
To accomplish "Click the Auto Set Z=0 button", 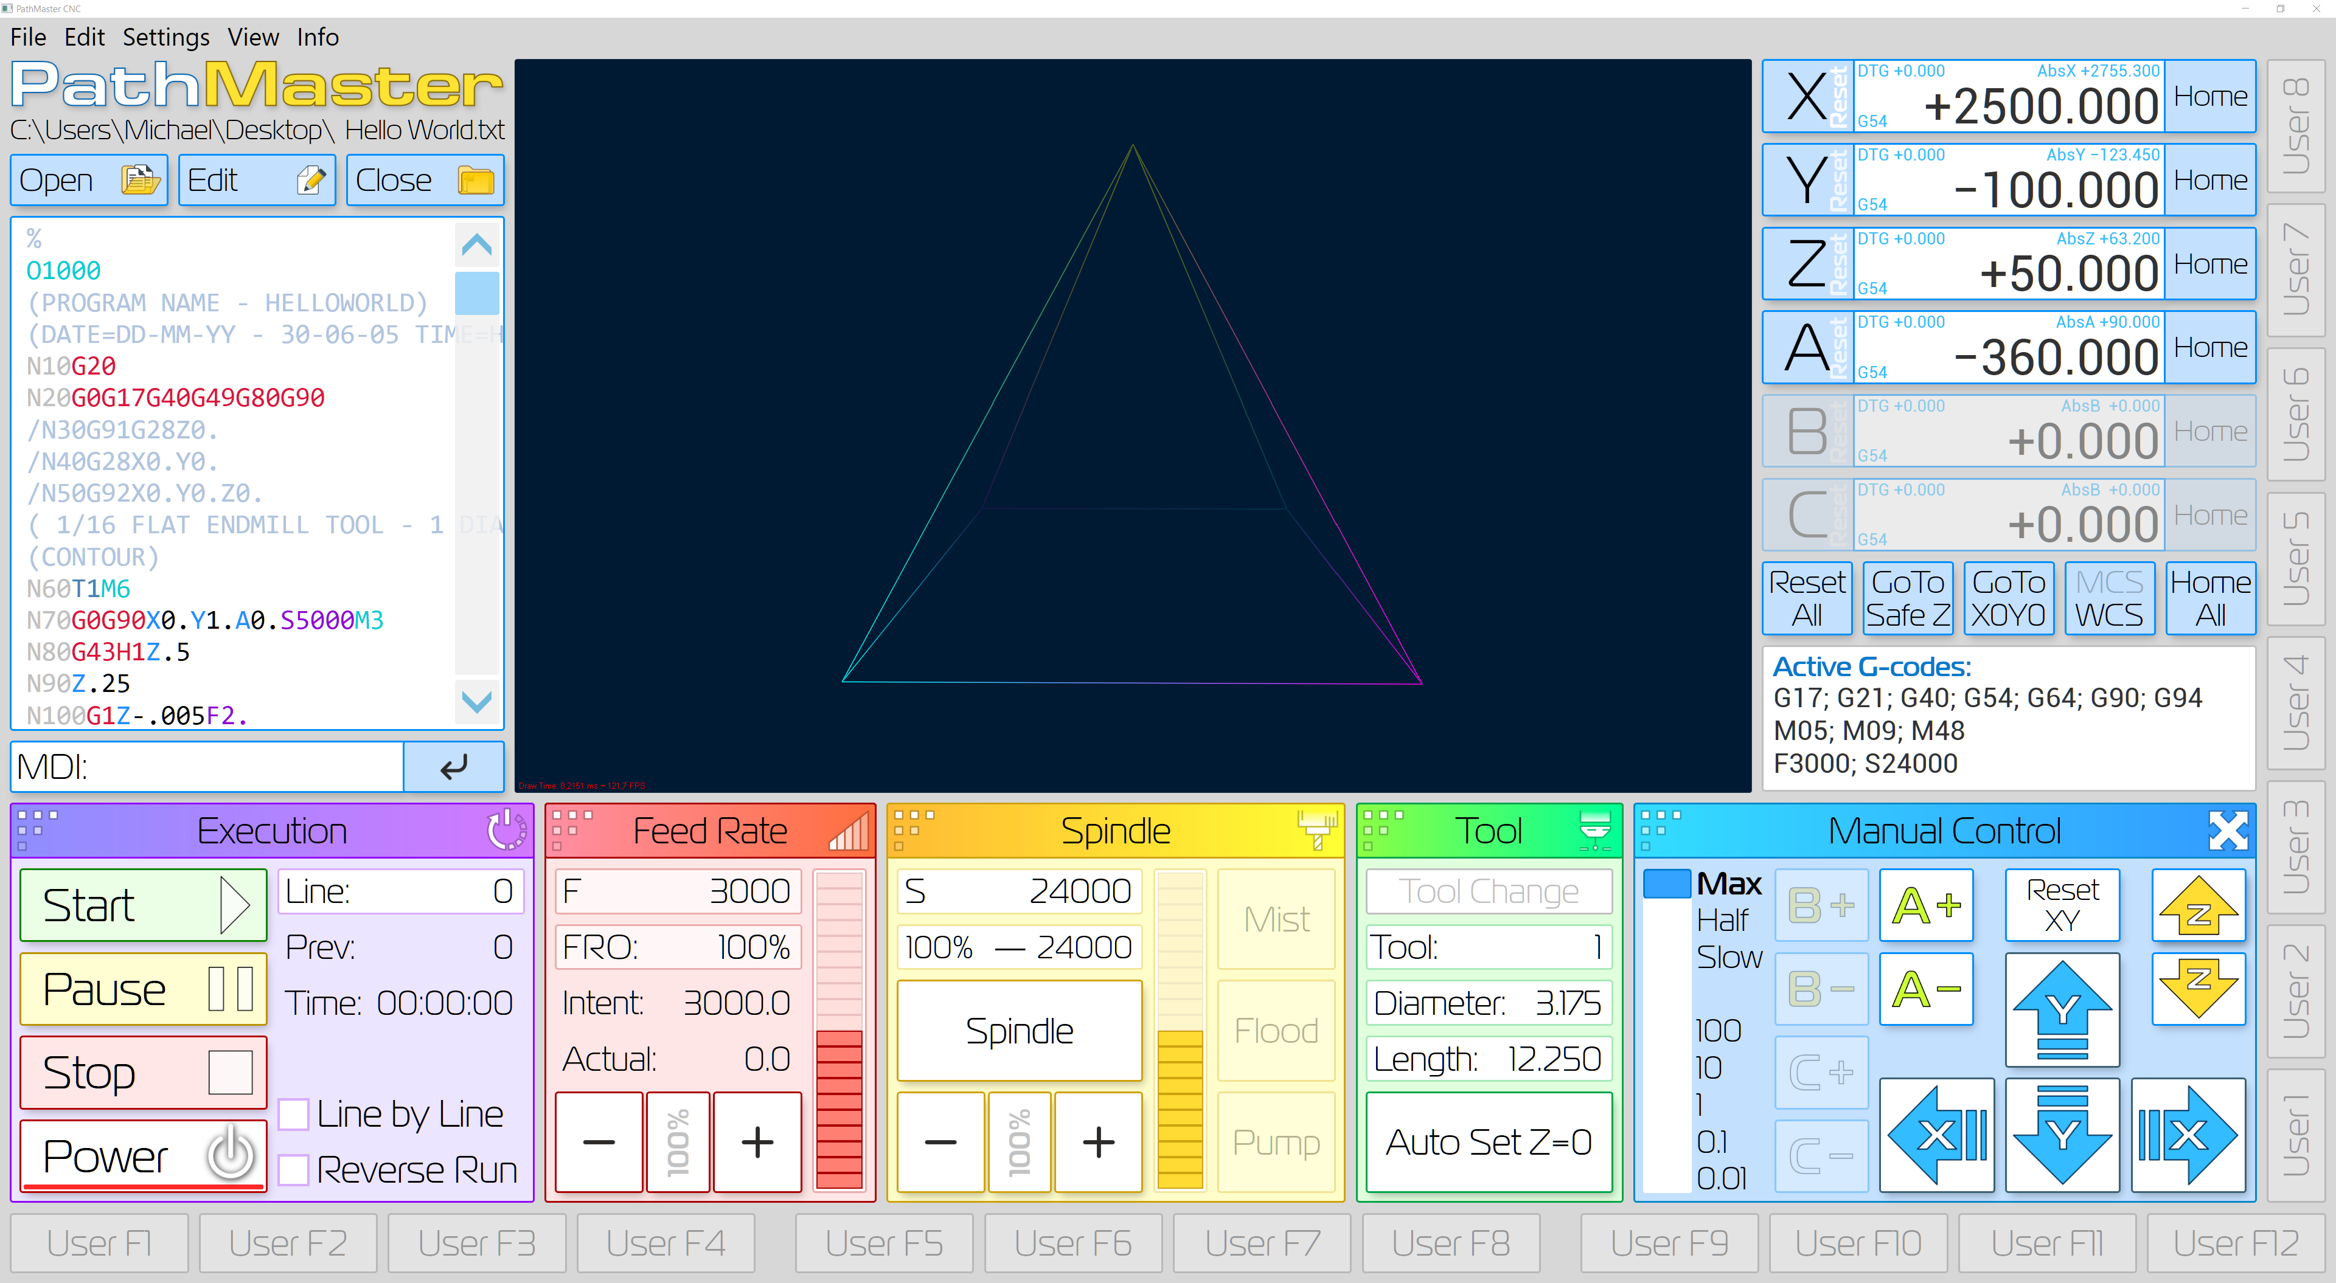I will click(1488, 1141).
